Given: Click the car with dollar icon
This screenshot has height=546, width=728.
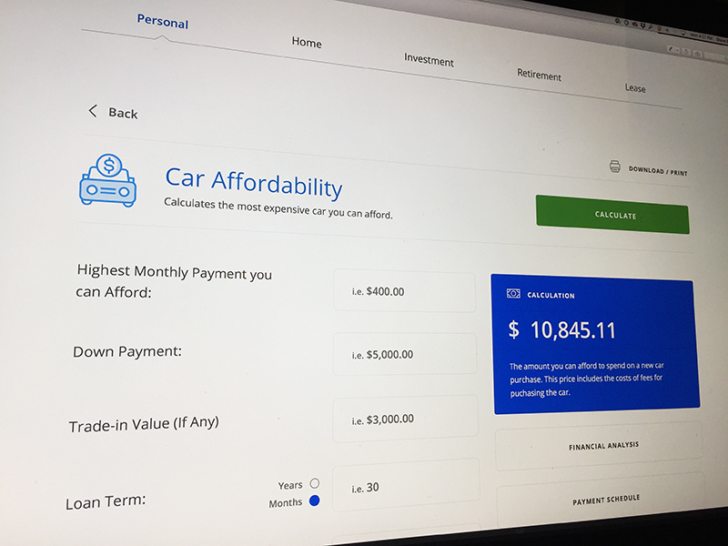Looking at the screenshot, I should click(x=107, y=180).
